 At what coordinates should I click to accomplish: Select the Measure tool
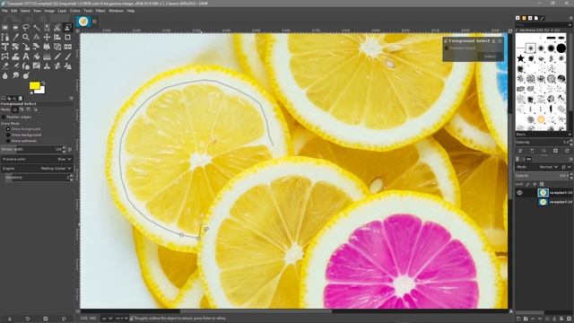pyautogui.click(x=37, y=37)
